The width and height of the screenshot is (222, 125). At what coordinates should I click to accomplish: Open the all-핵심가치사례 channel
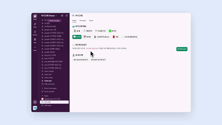click(x=54, y=26)
